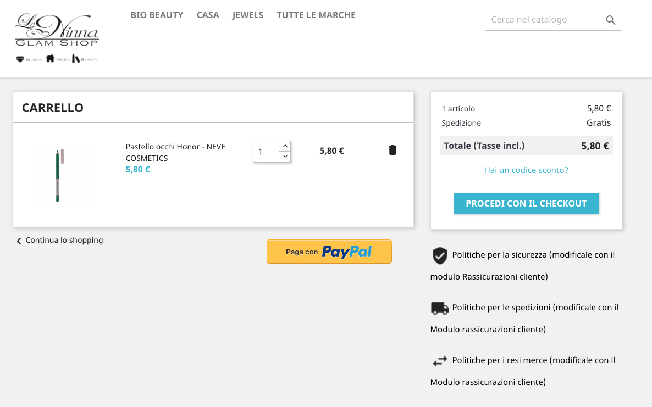This screenshot has height=407, width=652.
Task: Click the search magnifier icon
Action: click(610, 20)
